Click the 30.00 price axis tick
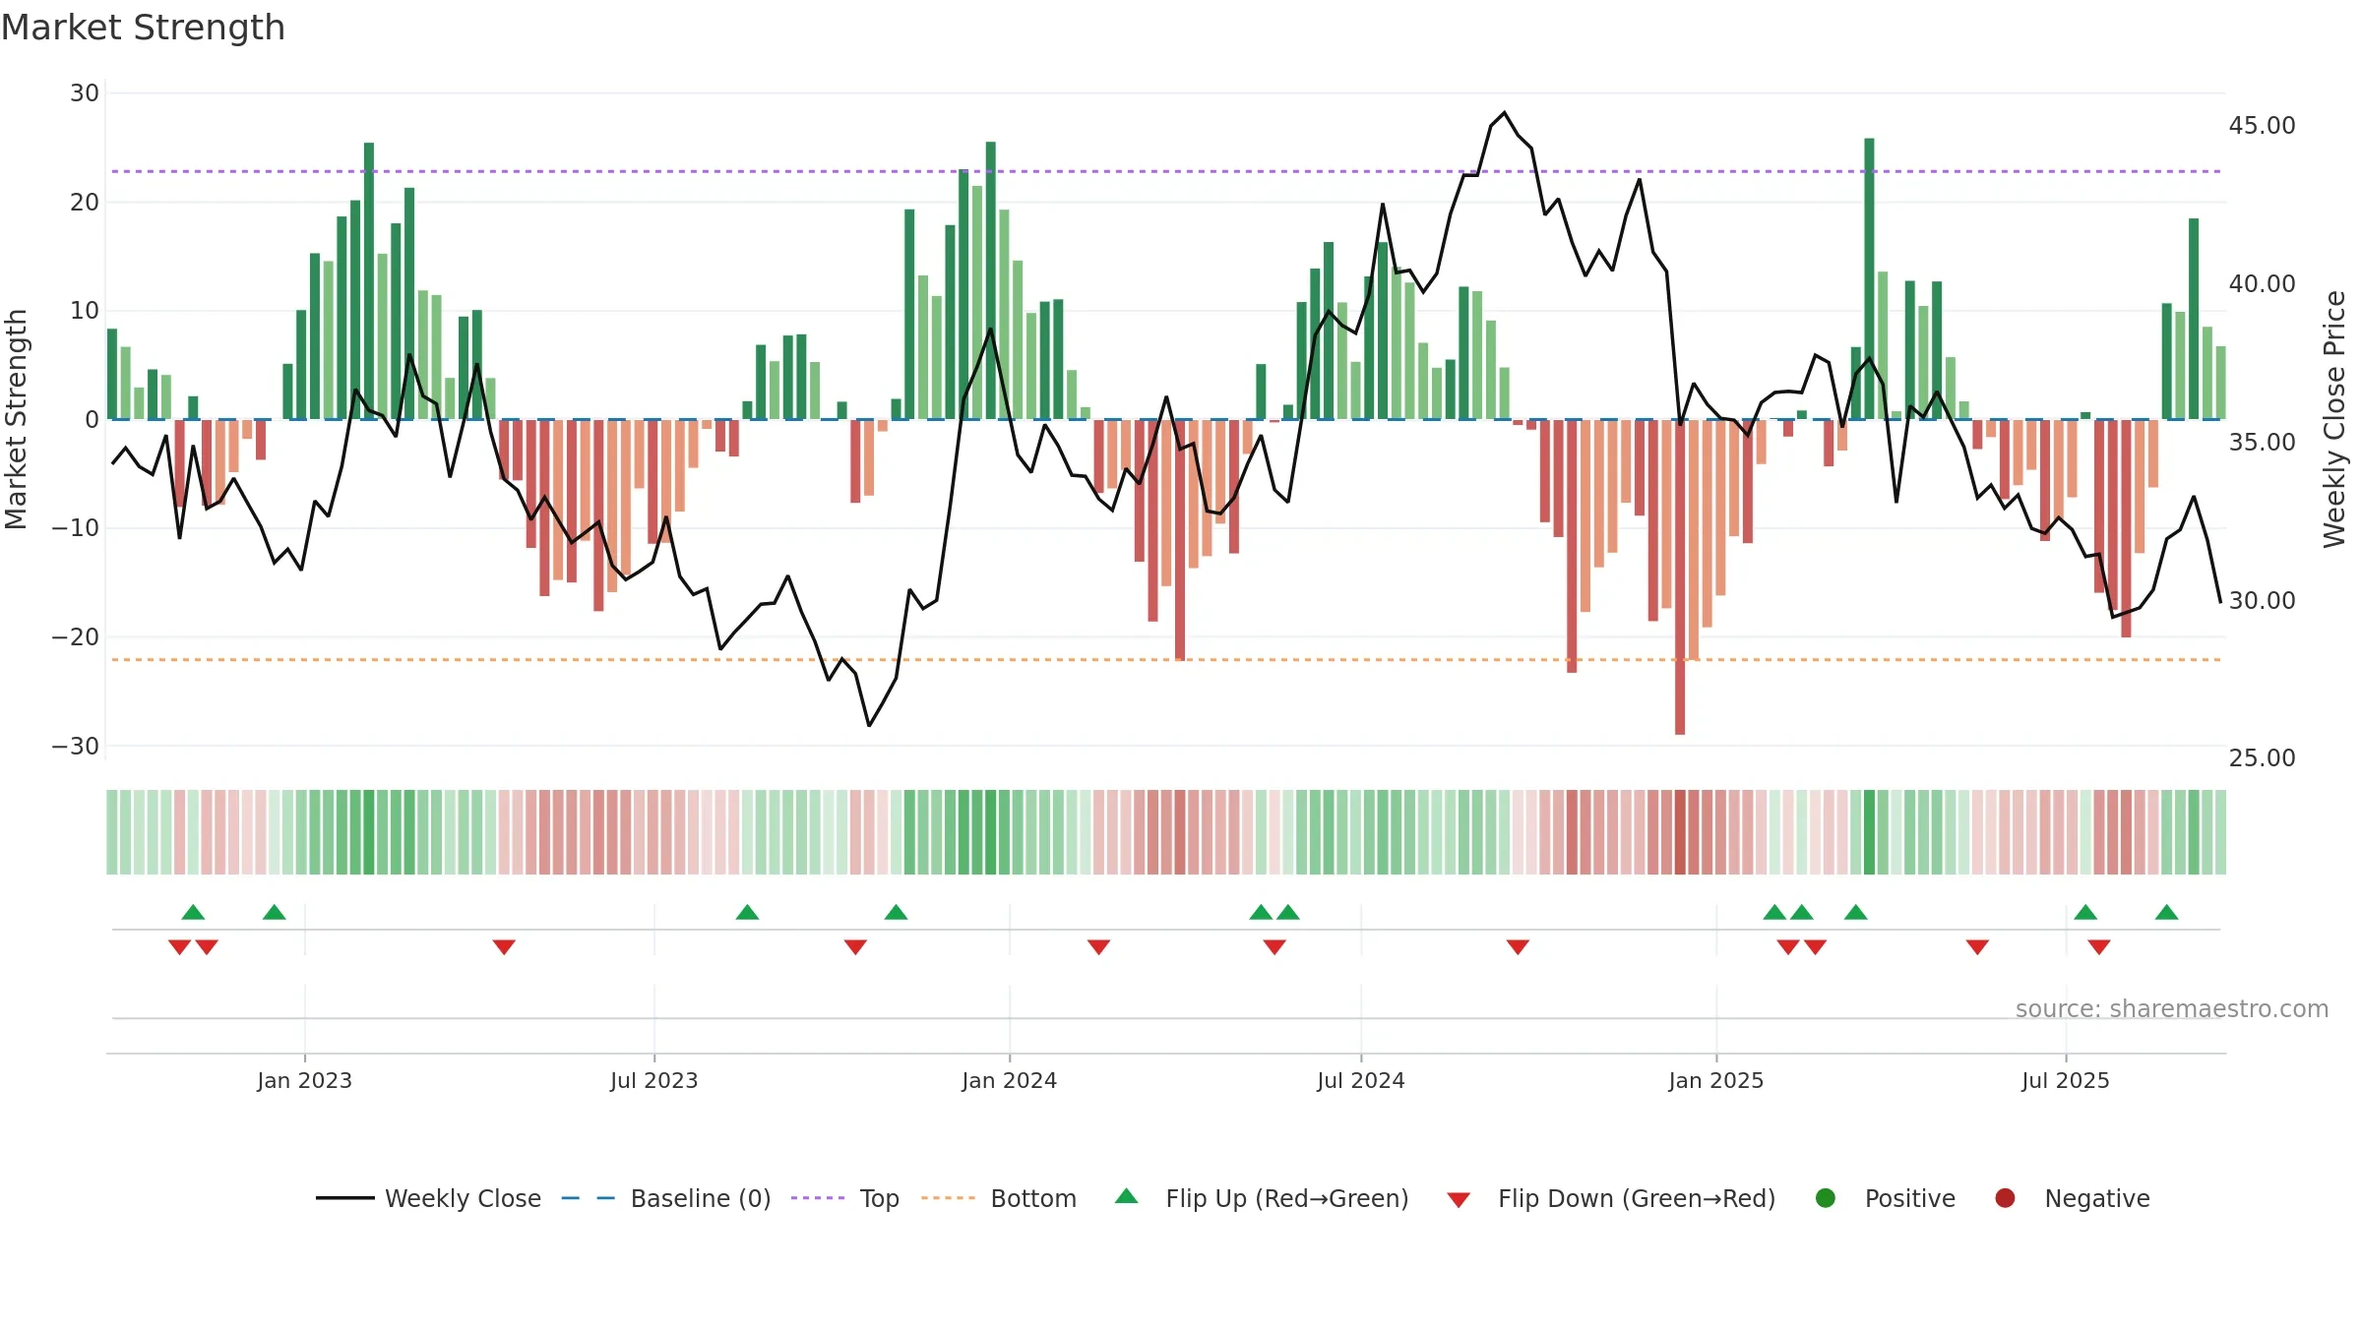 tap(2262, 600)
